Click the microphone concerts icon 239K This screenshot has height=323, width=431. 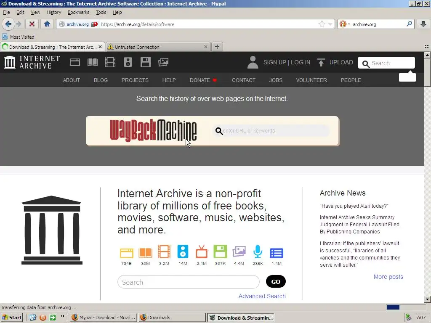pos(258,252)
